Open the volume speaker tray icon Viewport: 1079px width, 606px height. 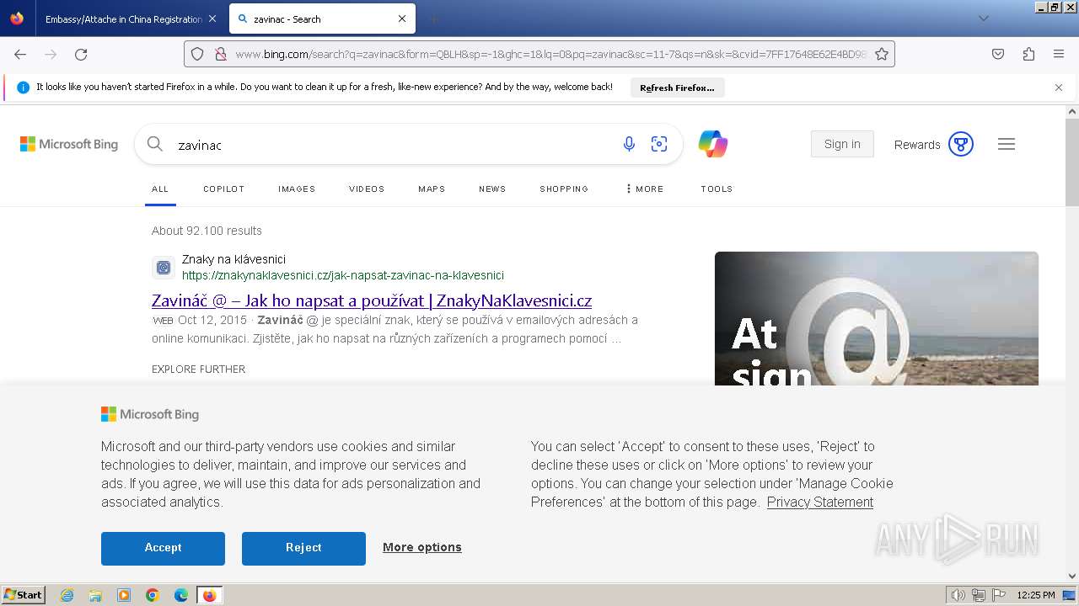(958, 595)
